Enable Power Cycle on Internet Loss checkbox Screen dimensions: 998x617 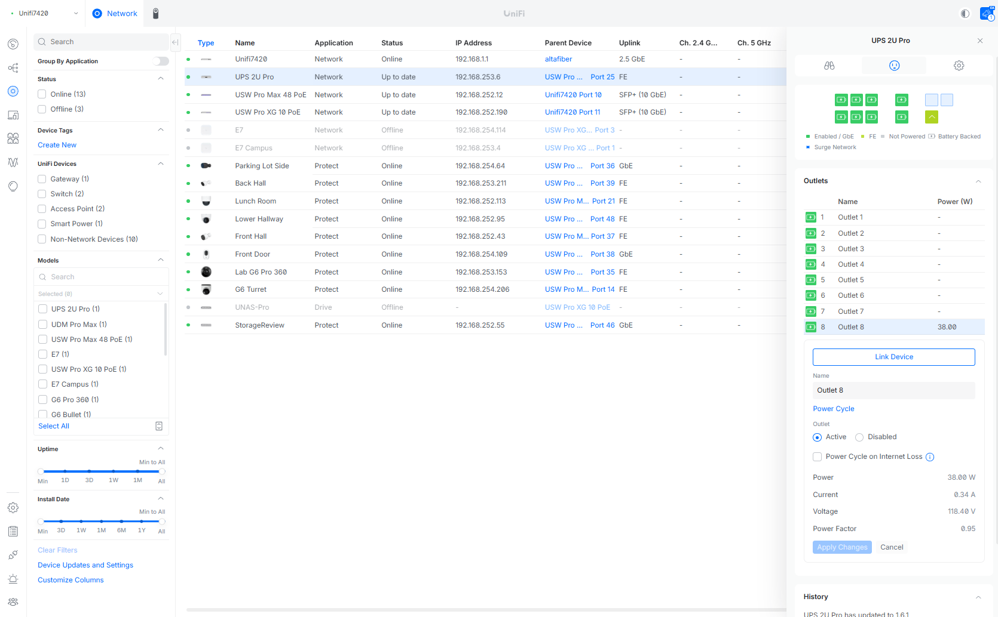[817, 457]
